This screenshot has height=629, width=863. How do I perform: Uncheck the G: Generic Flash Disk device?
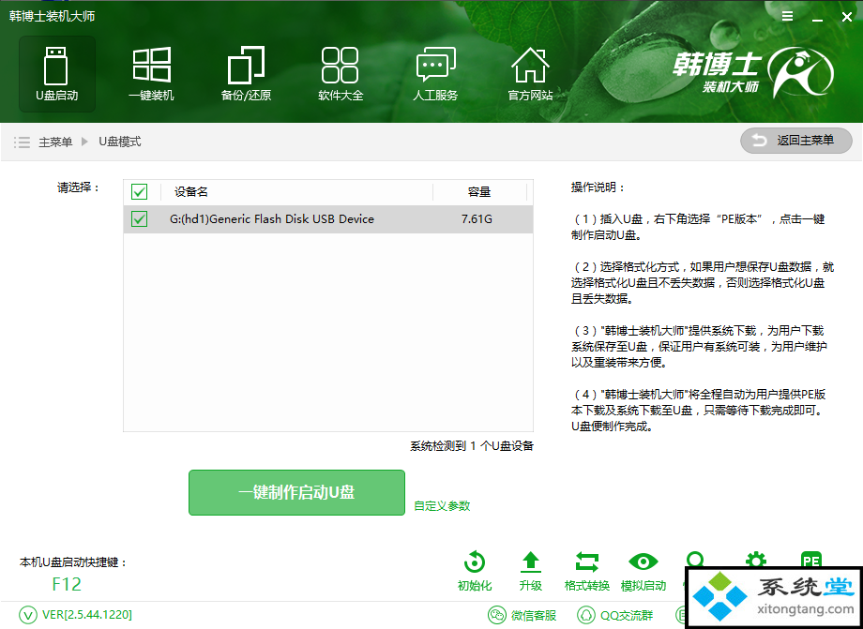click(140, 219)
